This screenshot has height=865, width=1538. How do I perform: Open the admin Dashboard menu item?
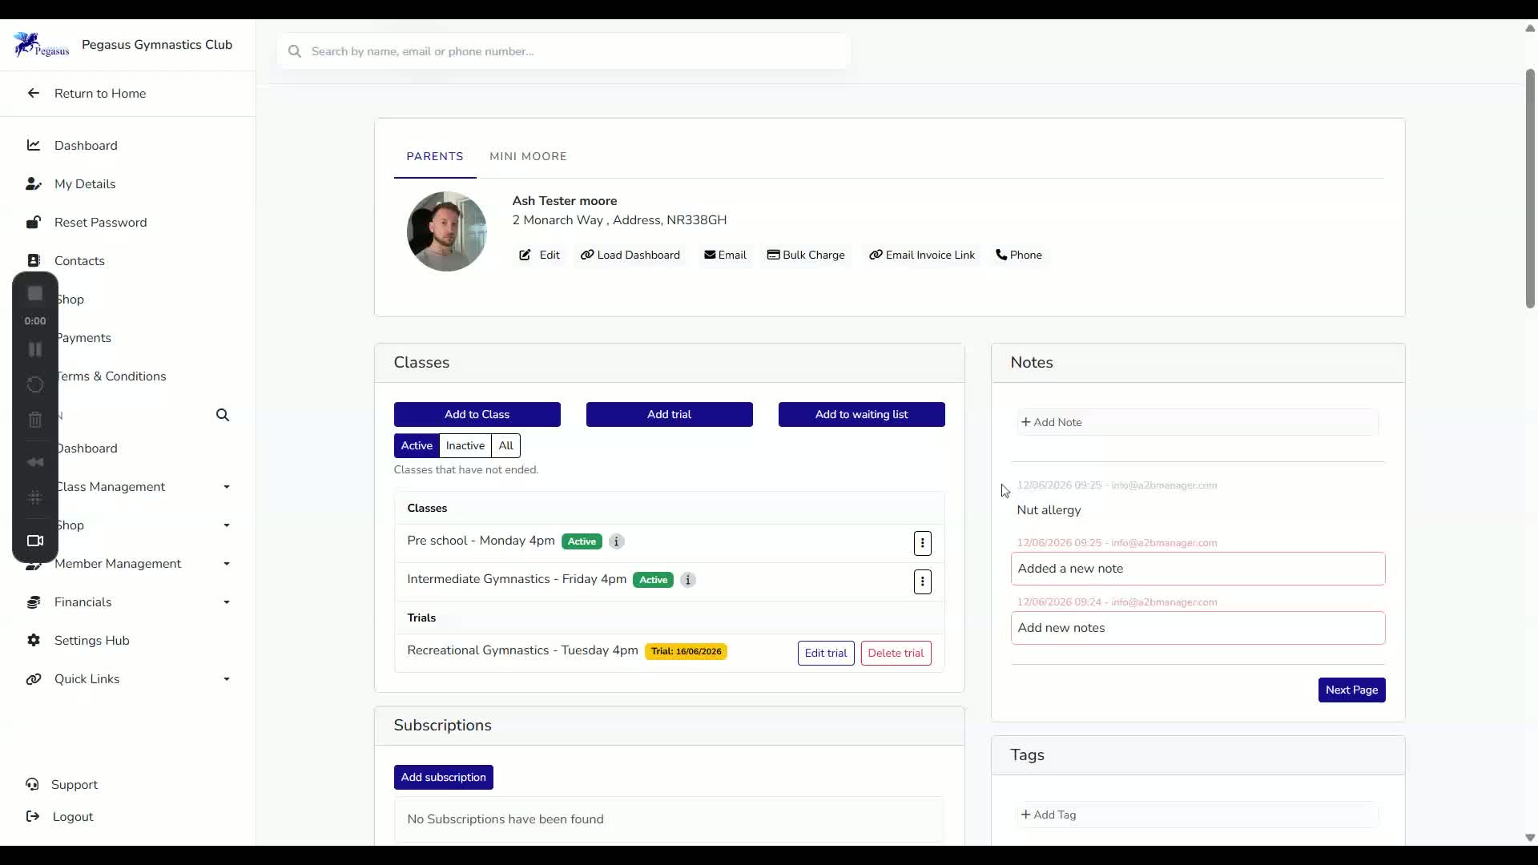tap(86, 448)
